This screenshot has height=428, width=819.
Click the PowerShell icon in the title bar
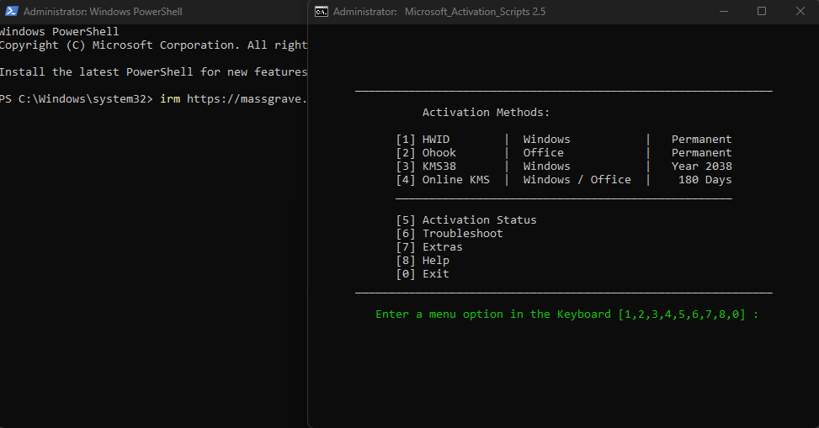tap(12, 12)
